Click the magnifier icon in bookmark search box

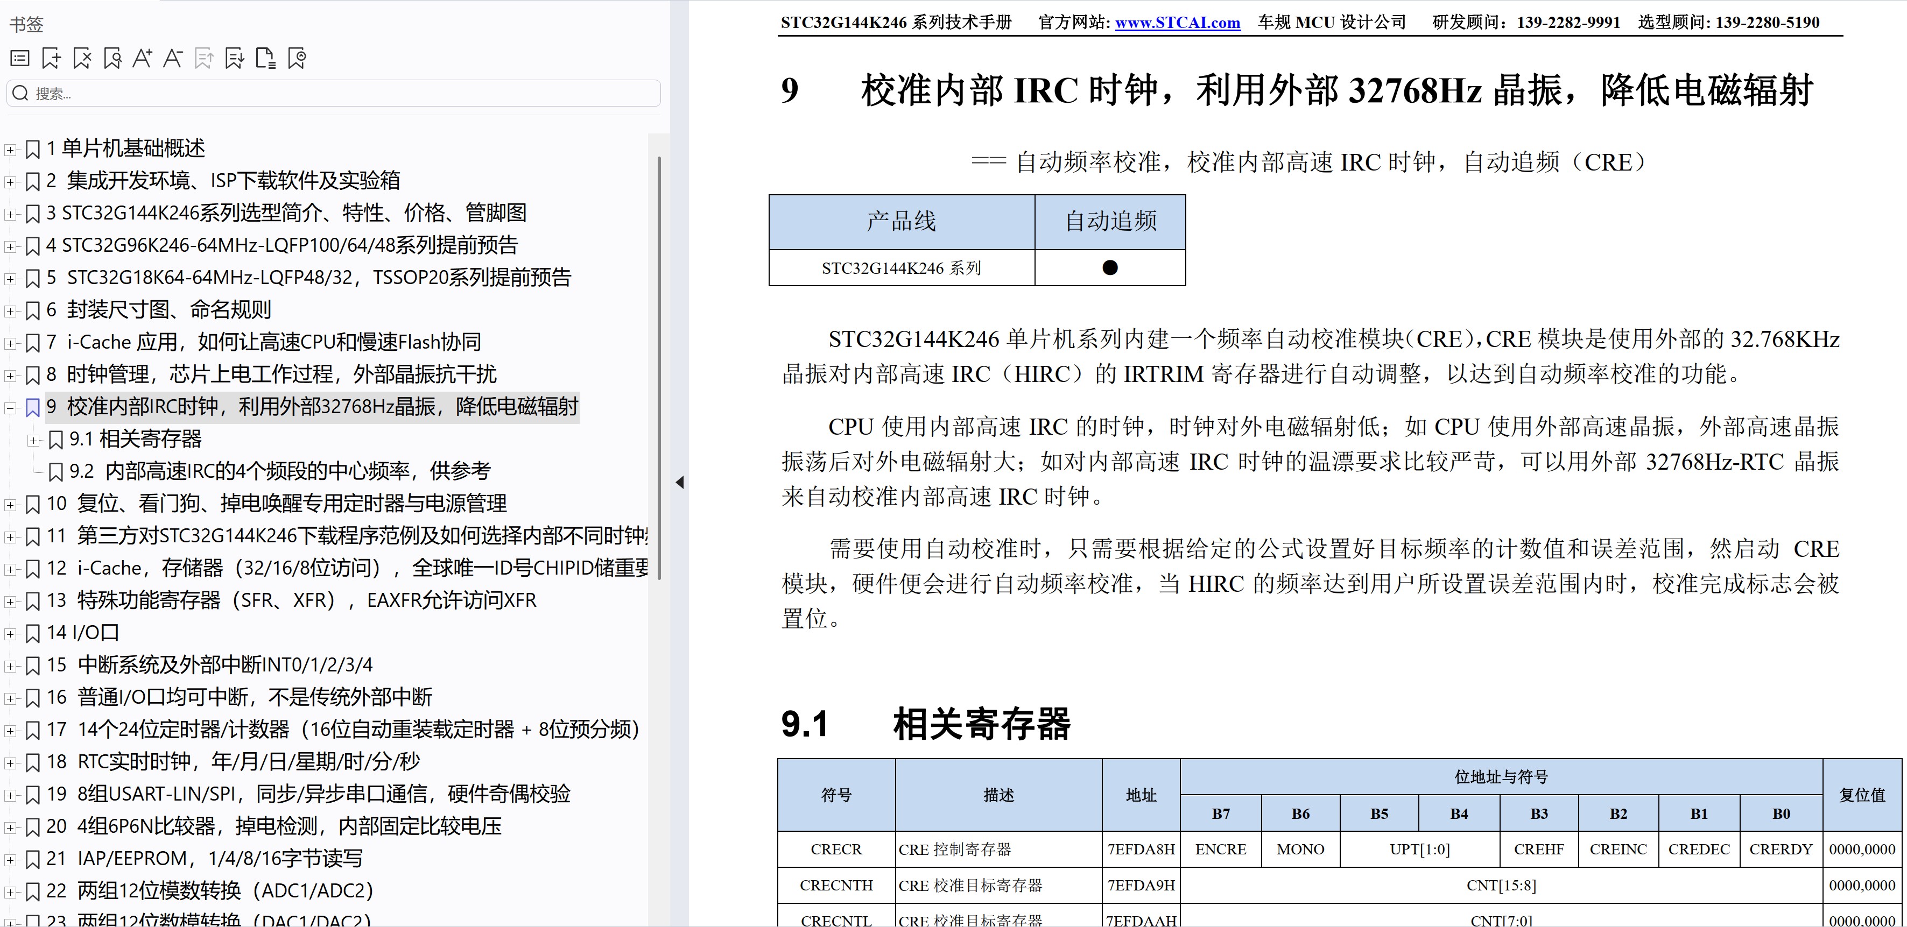tap(21, 93)
